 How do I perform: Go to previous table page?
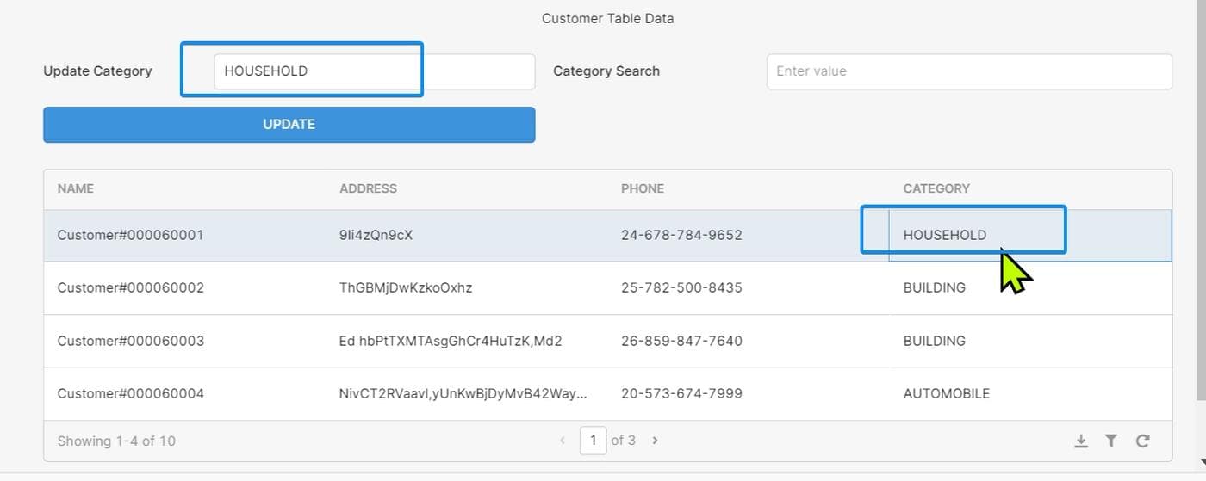click(x=563, y=441)
